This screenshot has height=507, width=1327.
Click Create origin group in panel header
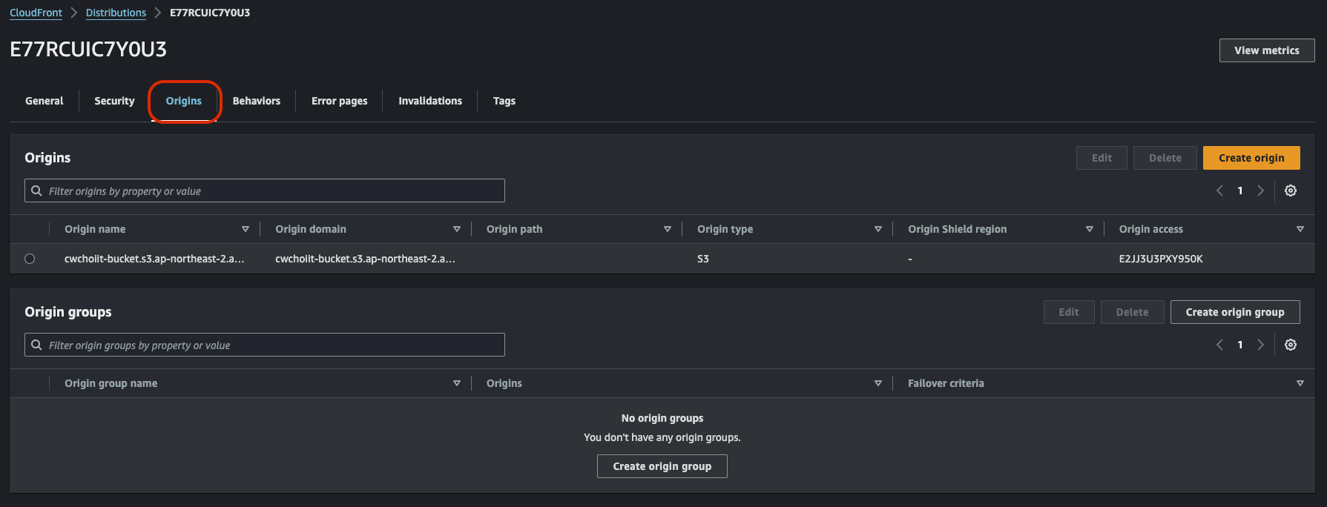click(1235, 312)
